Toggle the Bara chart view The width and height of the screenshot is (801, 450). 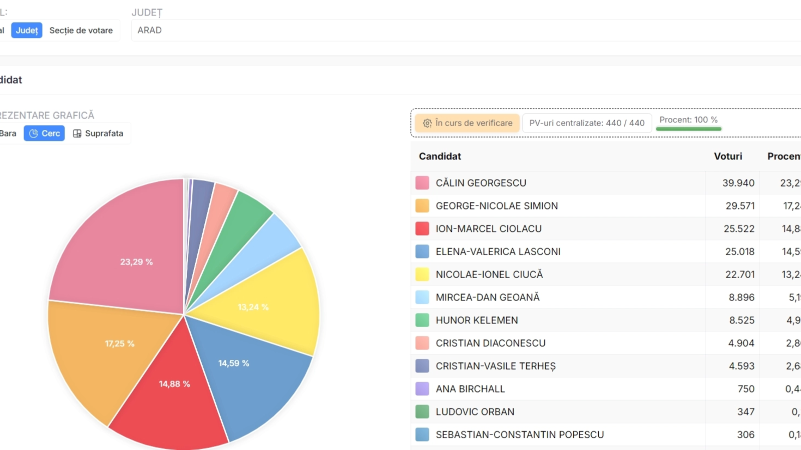(x=8, y=133)
